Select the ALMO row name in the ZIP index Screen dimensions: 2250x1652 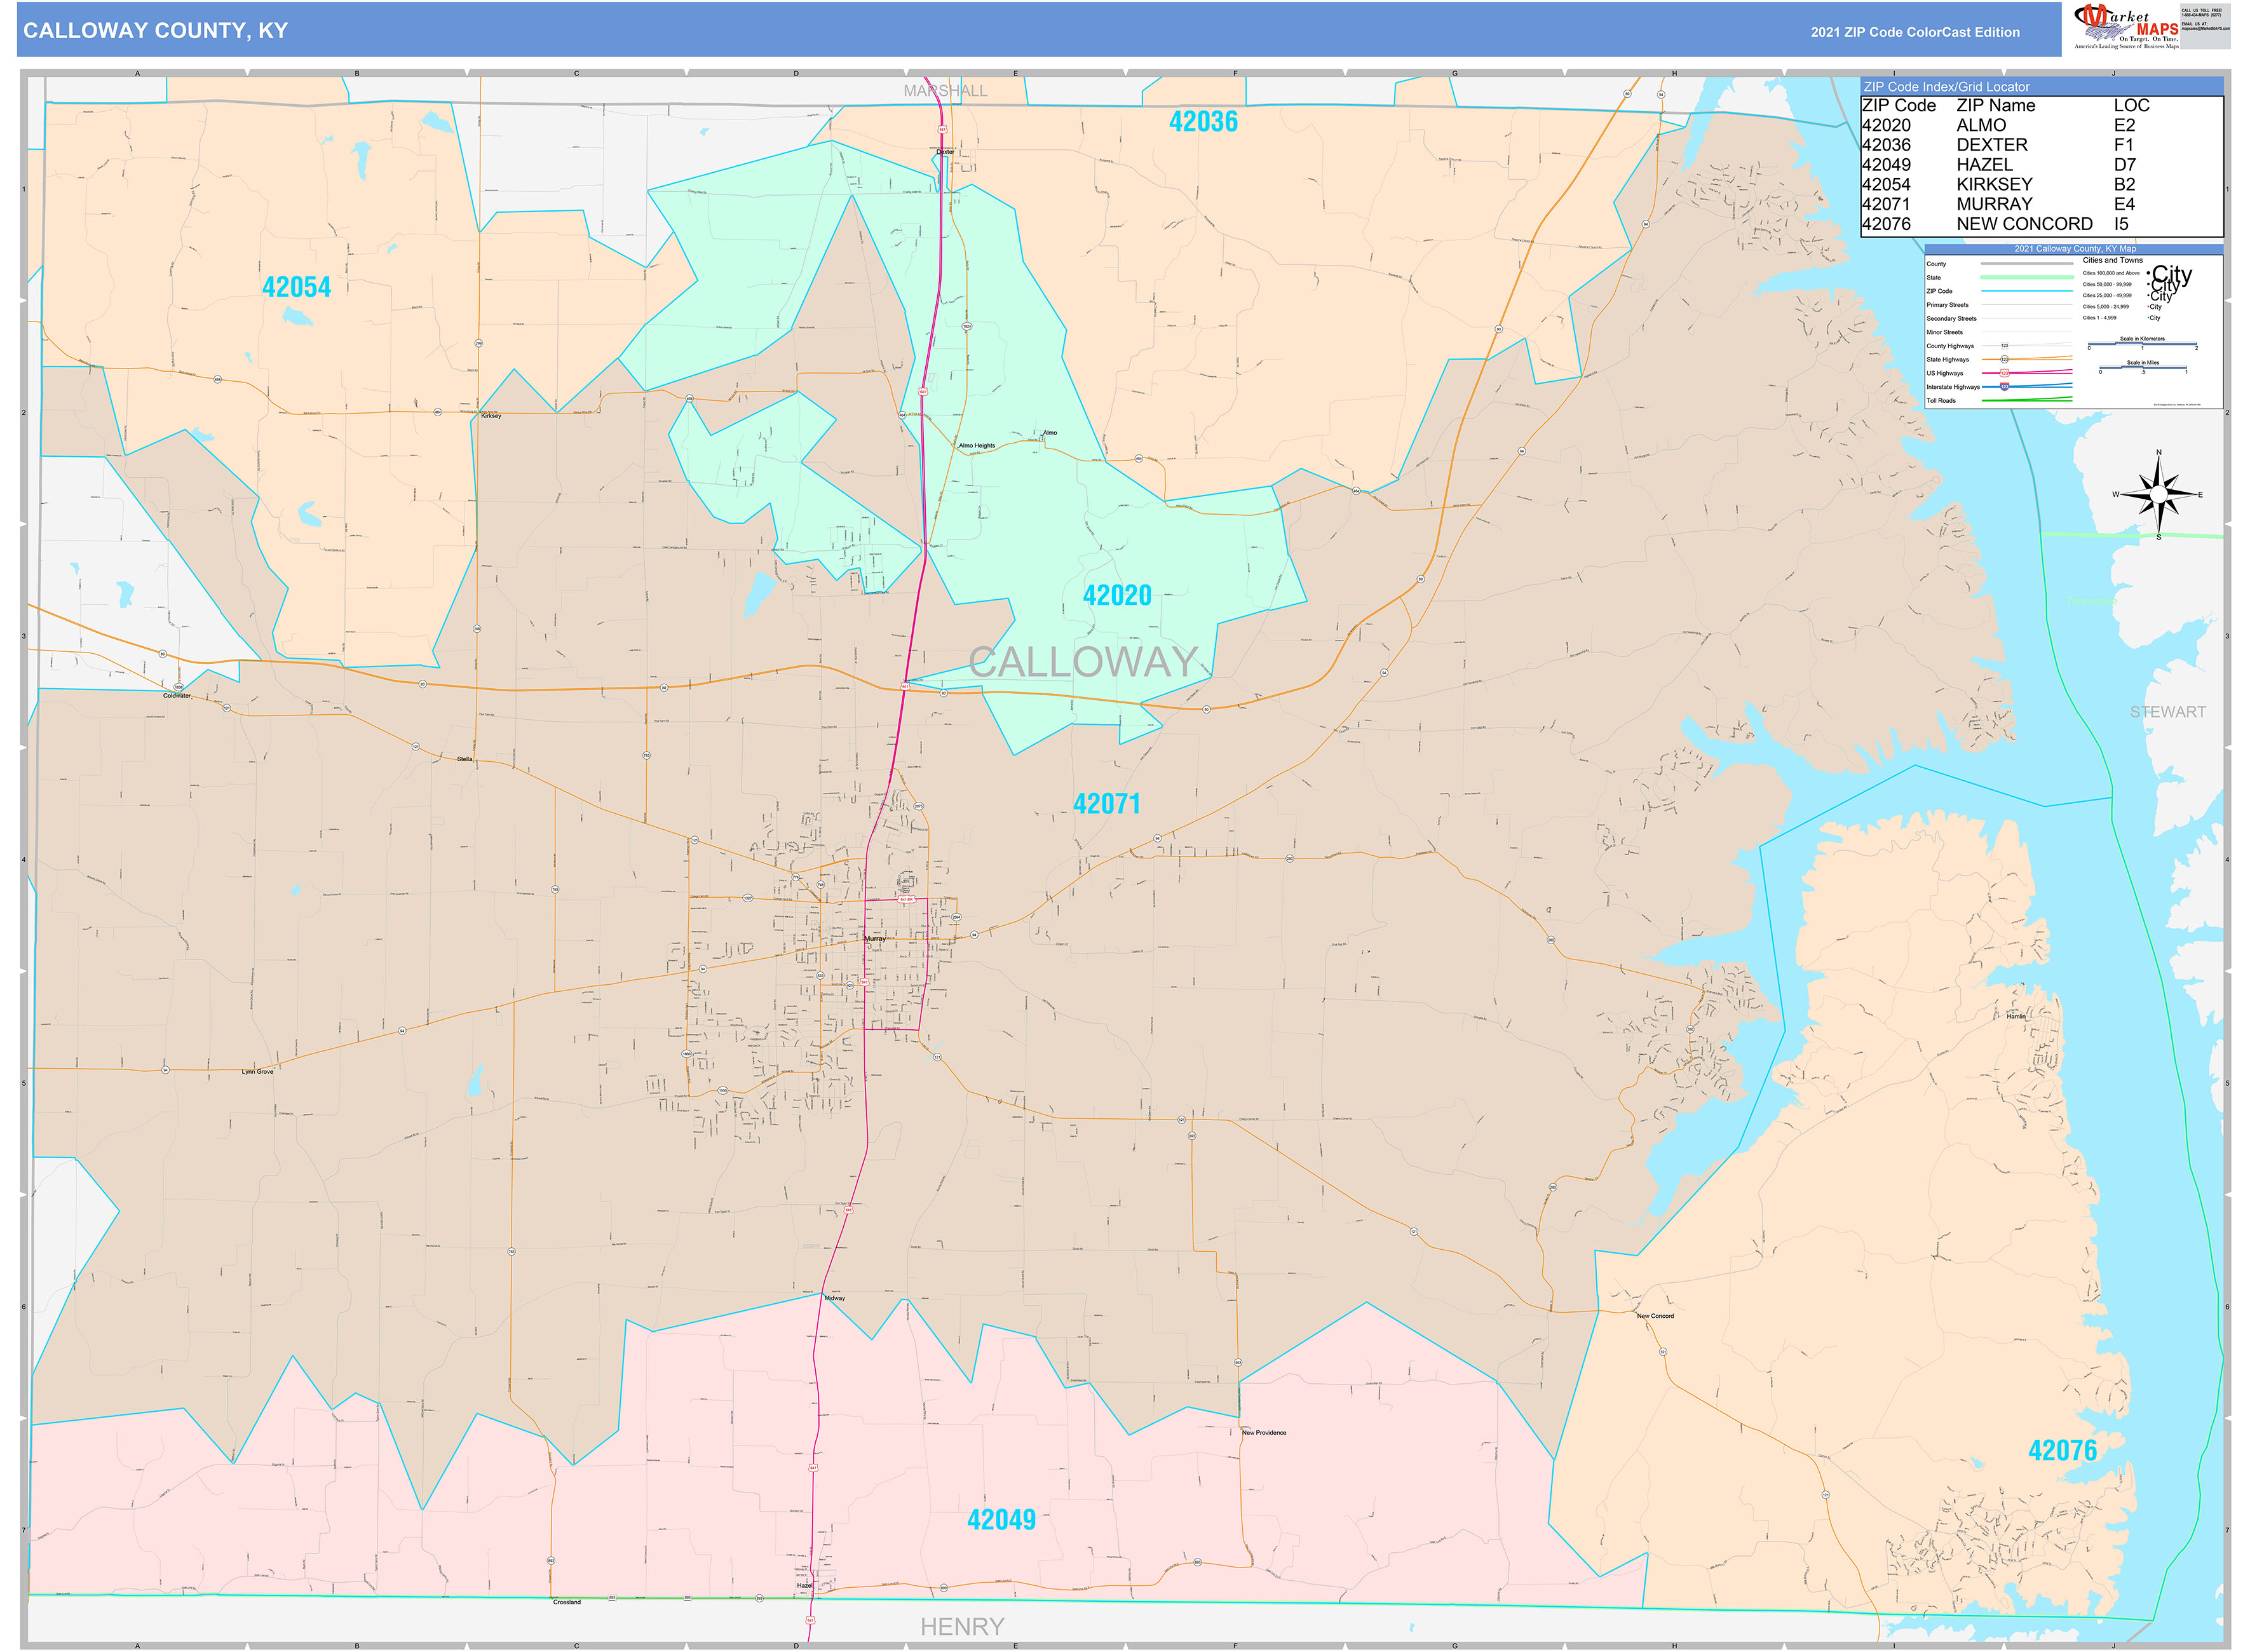point(1981,125)
